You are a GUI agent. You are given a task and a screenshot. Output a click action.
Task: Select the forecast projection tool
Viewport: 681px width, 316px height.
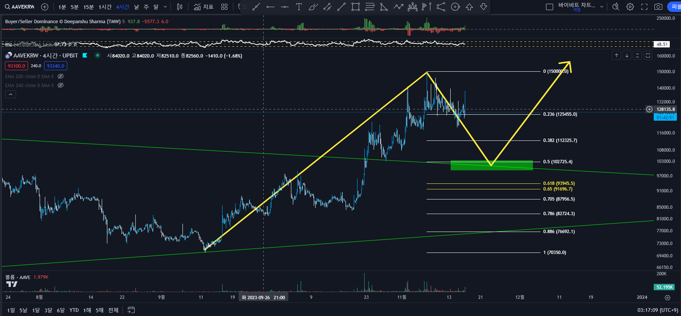pyautogui.click(x=441, y=7)
